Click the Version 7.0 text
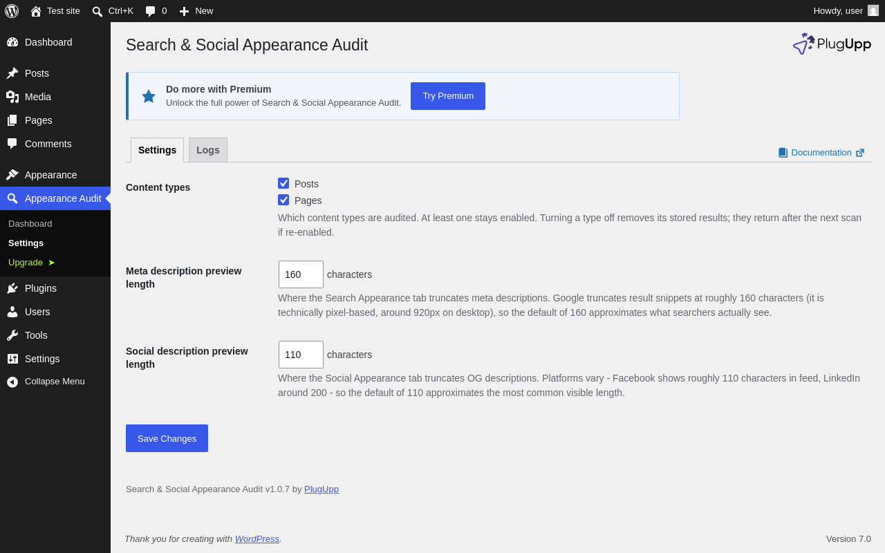Image resolution: width=885 pixels, height=553 pixels. tap(848, 539)
